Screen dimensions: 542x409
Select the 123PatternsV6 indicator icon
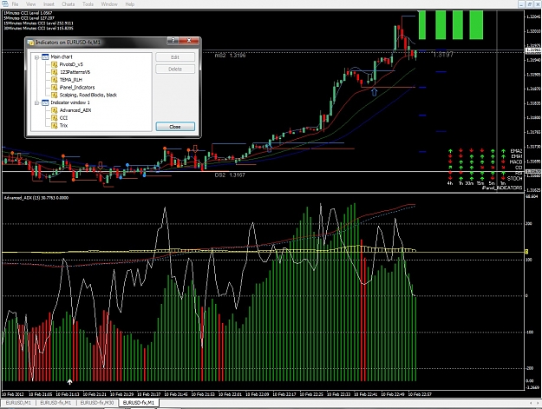click(x=55, y=72)
